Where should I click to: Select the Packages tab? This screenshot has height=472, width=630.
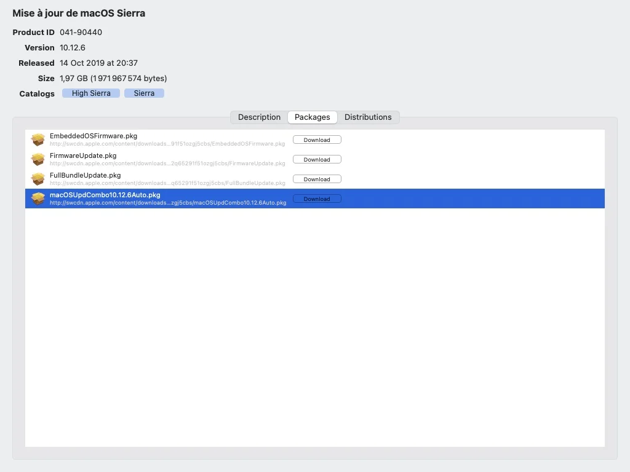[x=312, y=117]
